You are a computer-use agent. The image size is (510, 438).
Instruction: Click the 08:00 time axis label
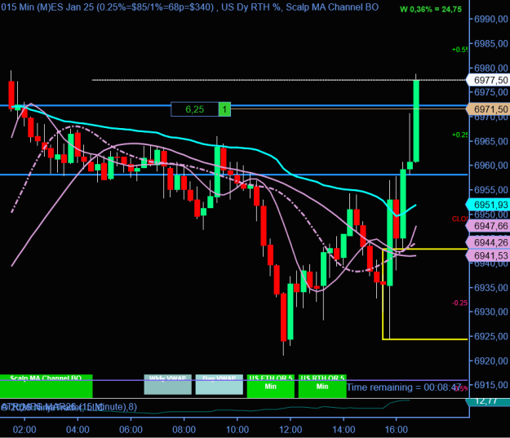[184, 430]
